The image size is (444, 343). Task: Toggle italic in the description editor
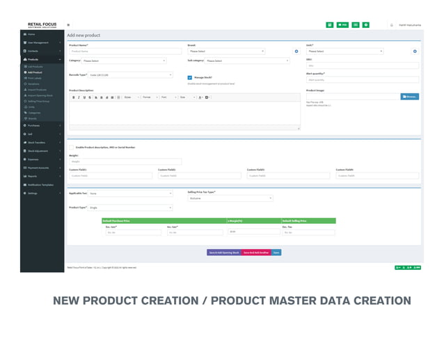pyautogui.click(x=79, y=97)
